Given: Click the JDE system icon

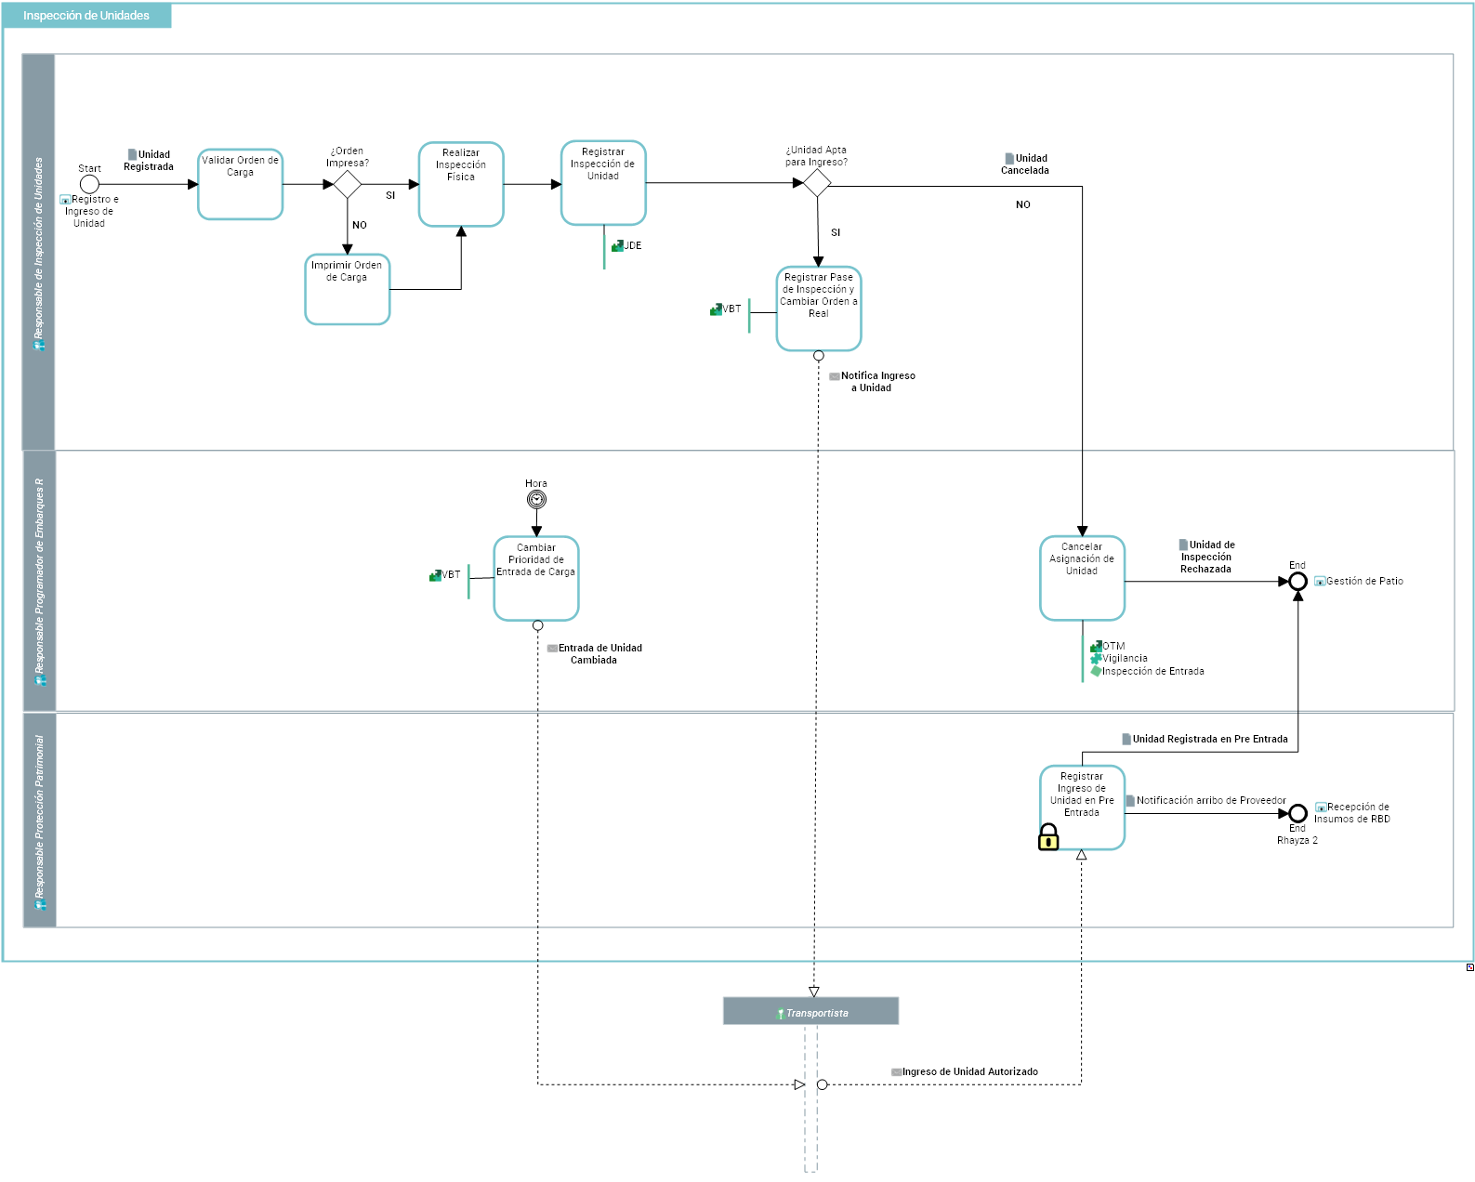Looking at the screenshot, I should [617, 246].
